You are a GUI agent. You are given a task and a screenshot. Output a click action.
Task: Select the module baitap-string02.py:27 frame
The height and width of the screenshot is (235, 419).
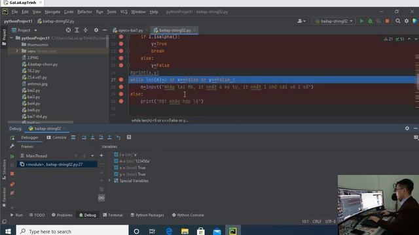(x=57, y=164)
